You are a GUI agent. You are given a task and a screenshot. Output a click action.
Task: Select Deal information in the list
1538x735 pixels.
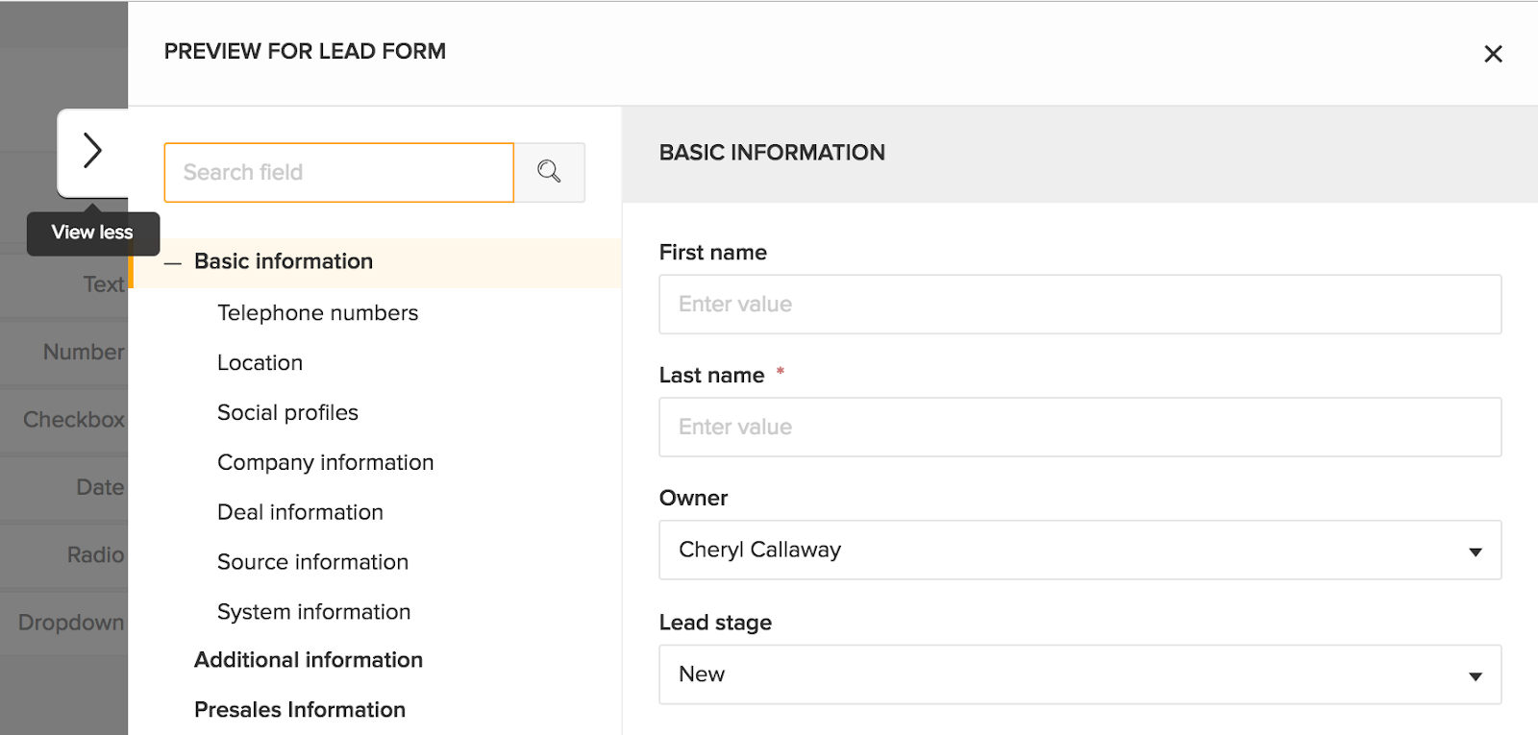click(300, 513)
